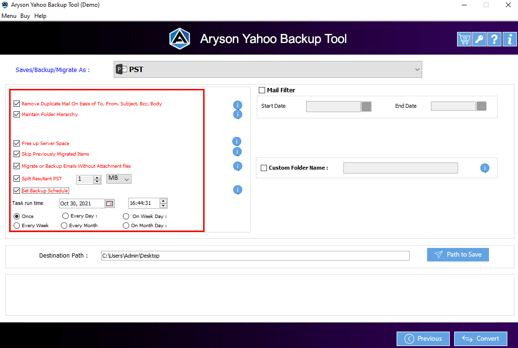Uncheck Free up Server Space
The image size is (518, 348).
pyautogui.click(x=16, y=143)
